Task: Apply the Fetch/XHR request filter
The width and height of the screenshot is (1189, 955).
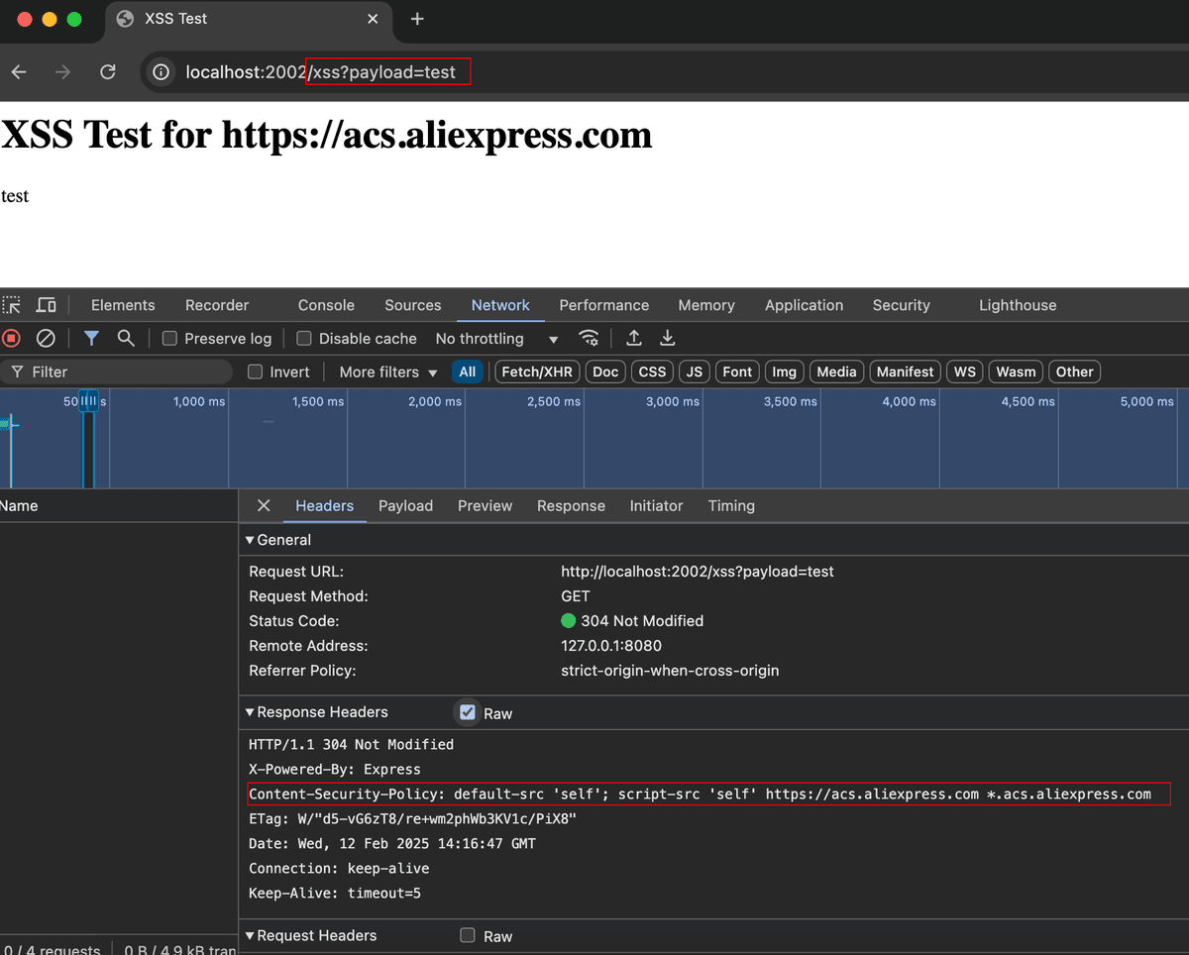Action: [x=536, y=371]
